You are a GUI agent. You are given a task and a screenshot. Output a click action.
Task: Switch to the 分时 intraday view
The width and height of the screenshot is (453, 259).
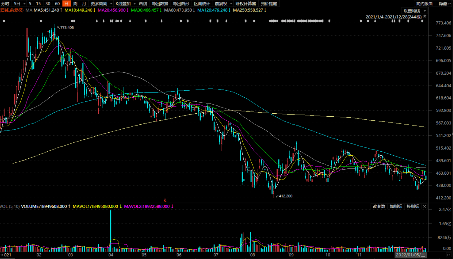click(x=5, y=4)
